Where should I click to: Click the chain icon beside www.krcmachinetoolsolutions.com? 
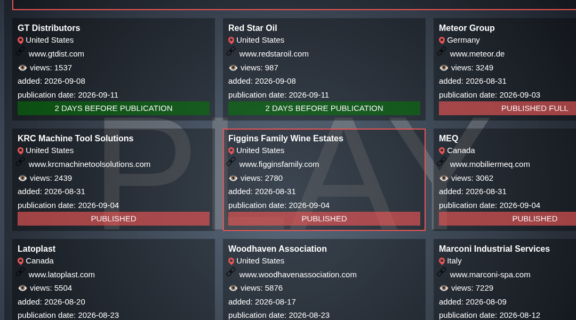point(21,161)
